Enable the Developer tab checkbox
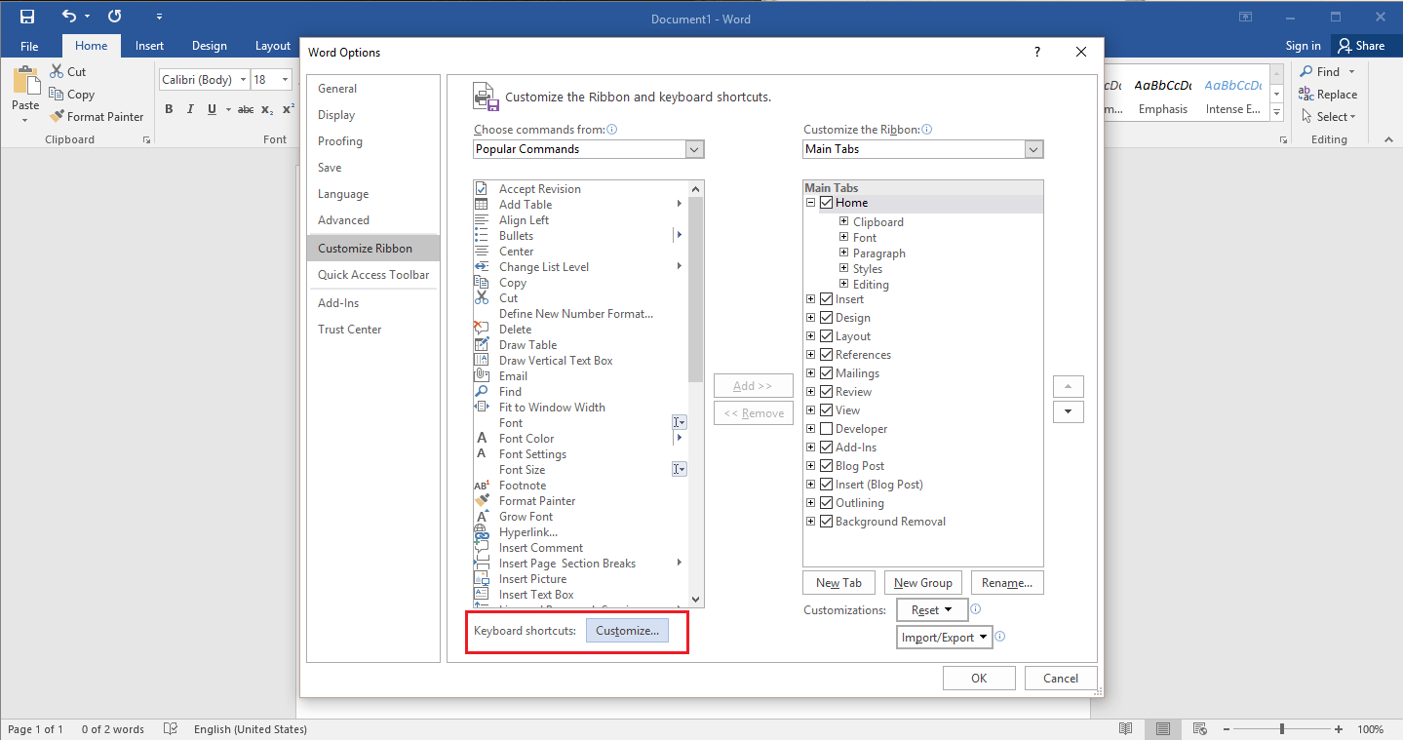 827,429
